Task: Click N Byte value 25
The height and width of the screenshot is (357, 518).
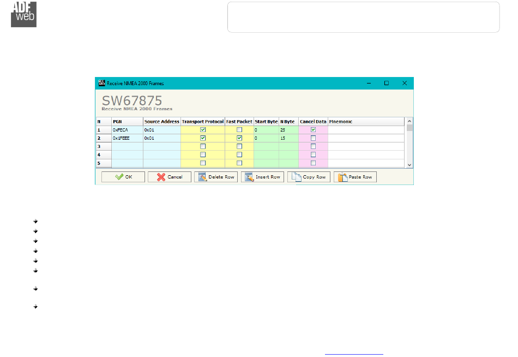Action: point(289,130)
